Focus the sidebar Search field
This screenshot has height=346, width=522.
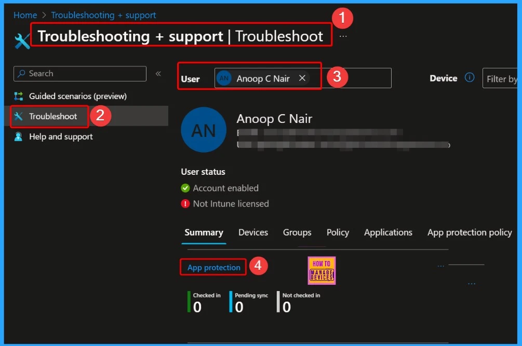pyautogui.click(x=80, y=74)
